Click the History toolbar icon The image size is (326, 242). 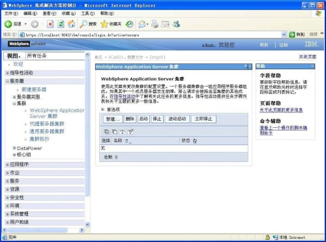click(x=130, y=24)
